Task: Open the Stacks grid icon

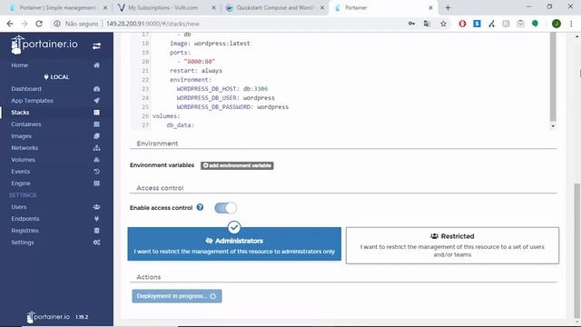Action: (96, 113)
